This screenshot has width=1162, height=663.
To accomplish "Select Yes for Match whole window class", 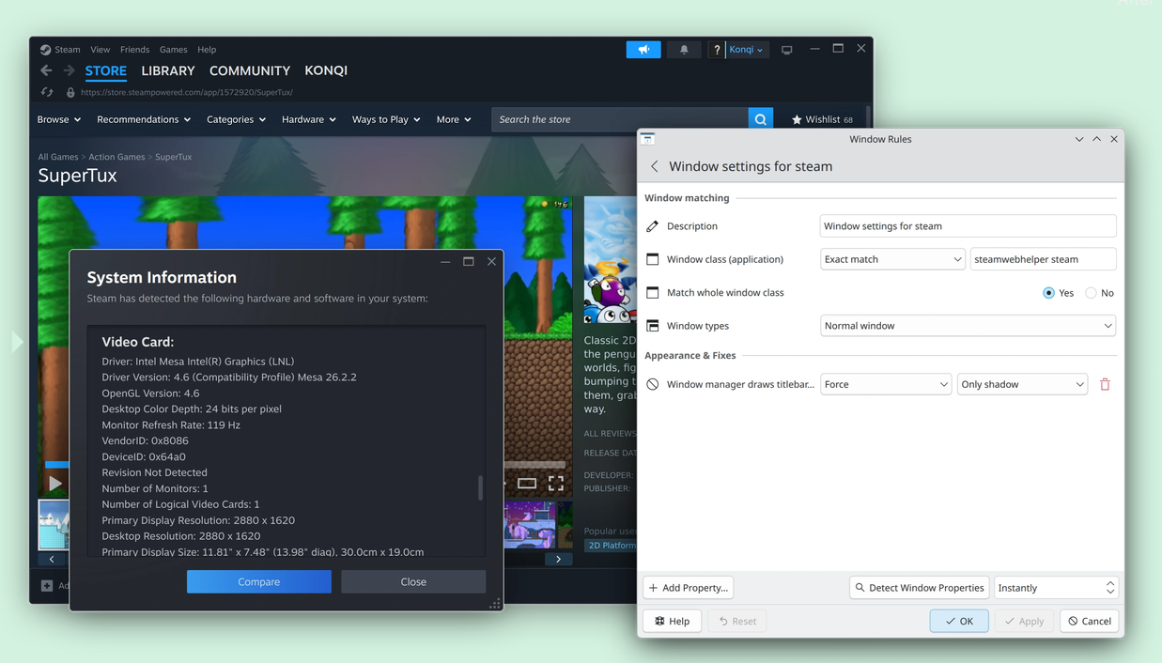I will (x=1049, y=293).
